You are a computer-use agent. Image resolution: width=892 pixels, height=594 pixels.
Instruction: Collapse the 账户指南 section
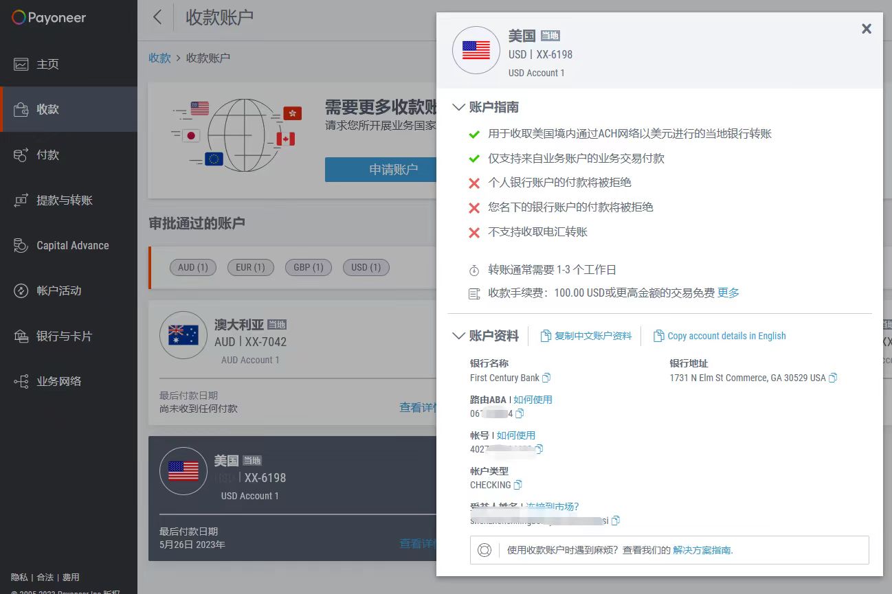[x=458, y=107]
